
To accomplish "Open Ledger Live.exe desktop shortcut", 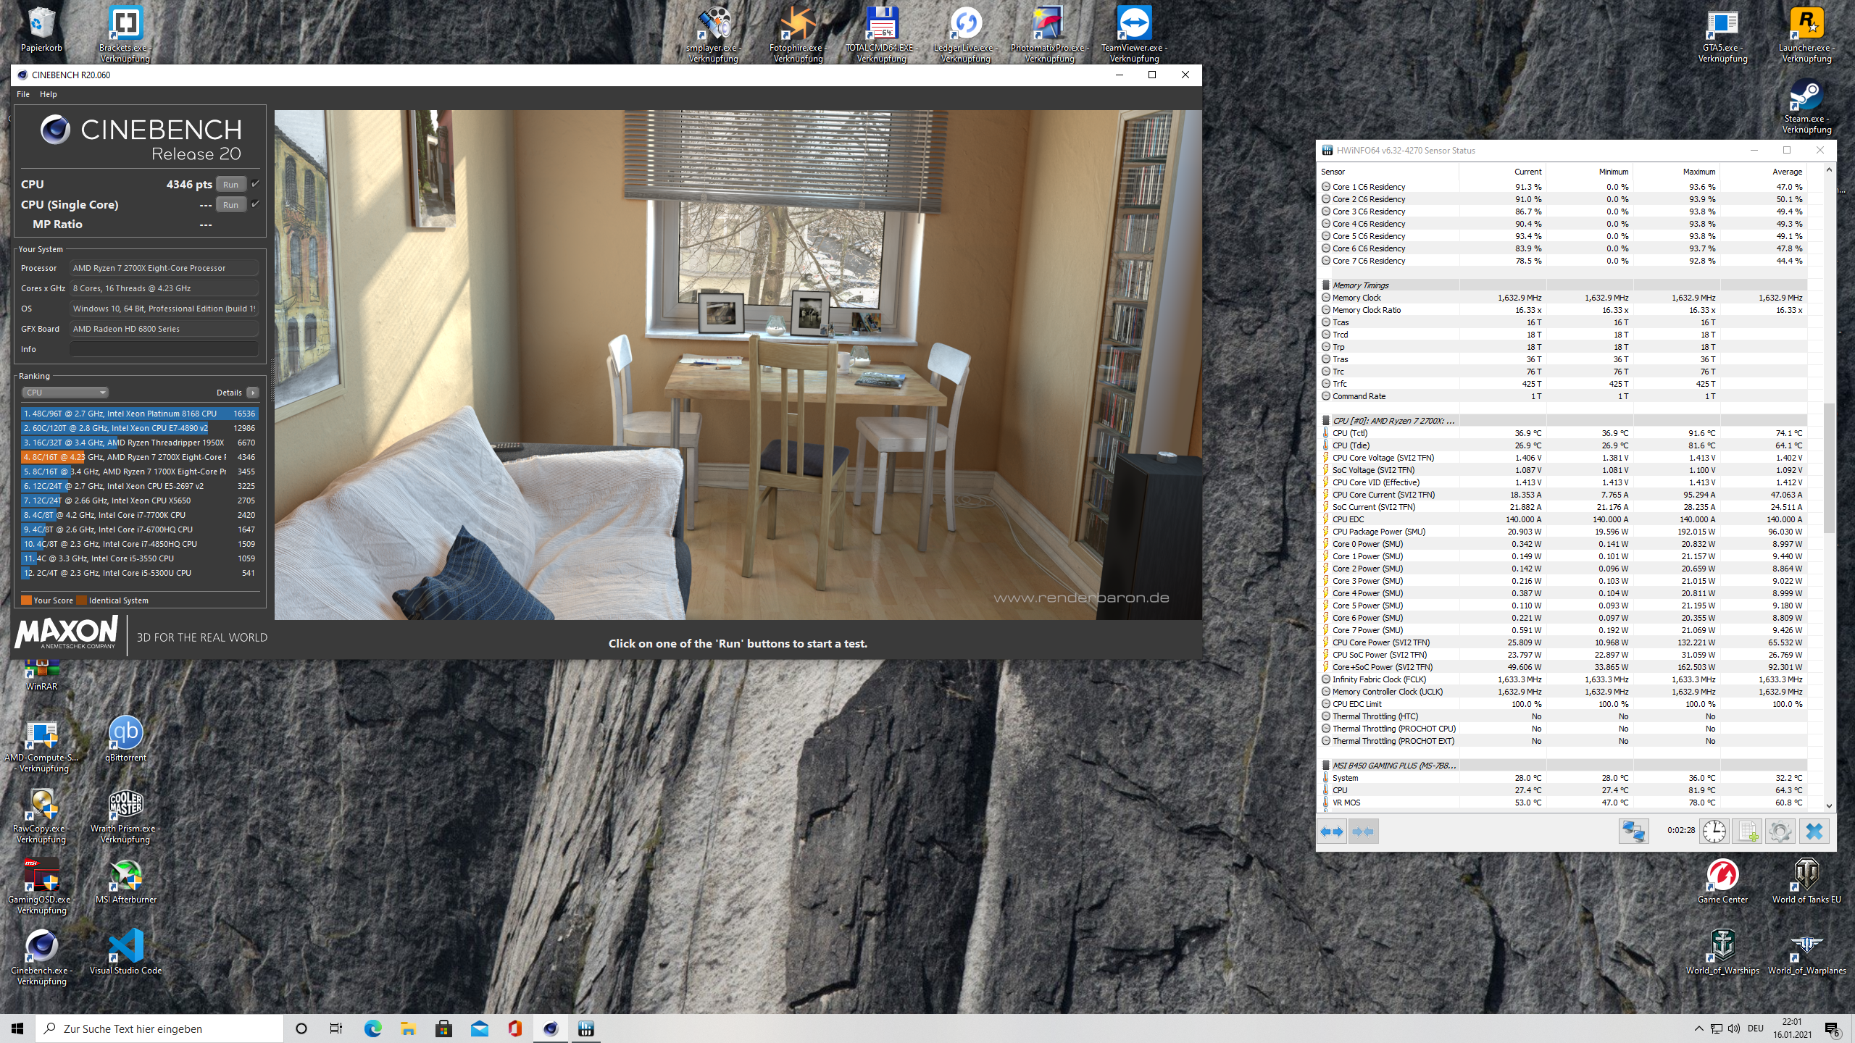I will tap(966, 34).
